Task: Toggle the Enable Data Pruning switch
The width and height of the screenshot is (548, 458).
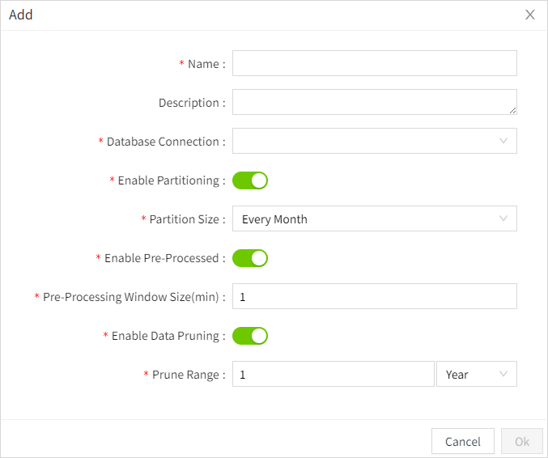Action: point(250,336)
